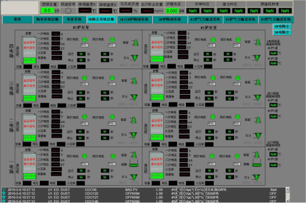Screen dimensions: 306x203
Task: Select the 灰斗 hopper icon in 一电场 left chamber
Action: [134, 177]
